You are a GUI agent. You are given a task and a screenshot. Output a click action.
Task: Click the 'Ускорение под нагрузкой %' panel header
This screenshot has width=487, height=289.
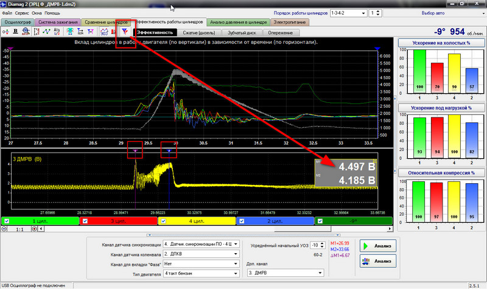click(x=441, y=108)
